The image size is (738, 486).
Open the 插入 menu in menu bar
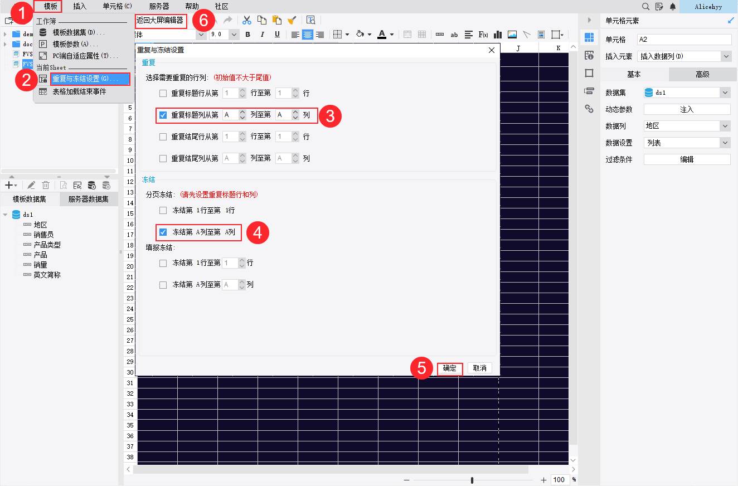[80, 6]
